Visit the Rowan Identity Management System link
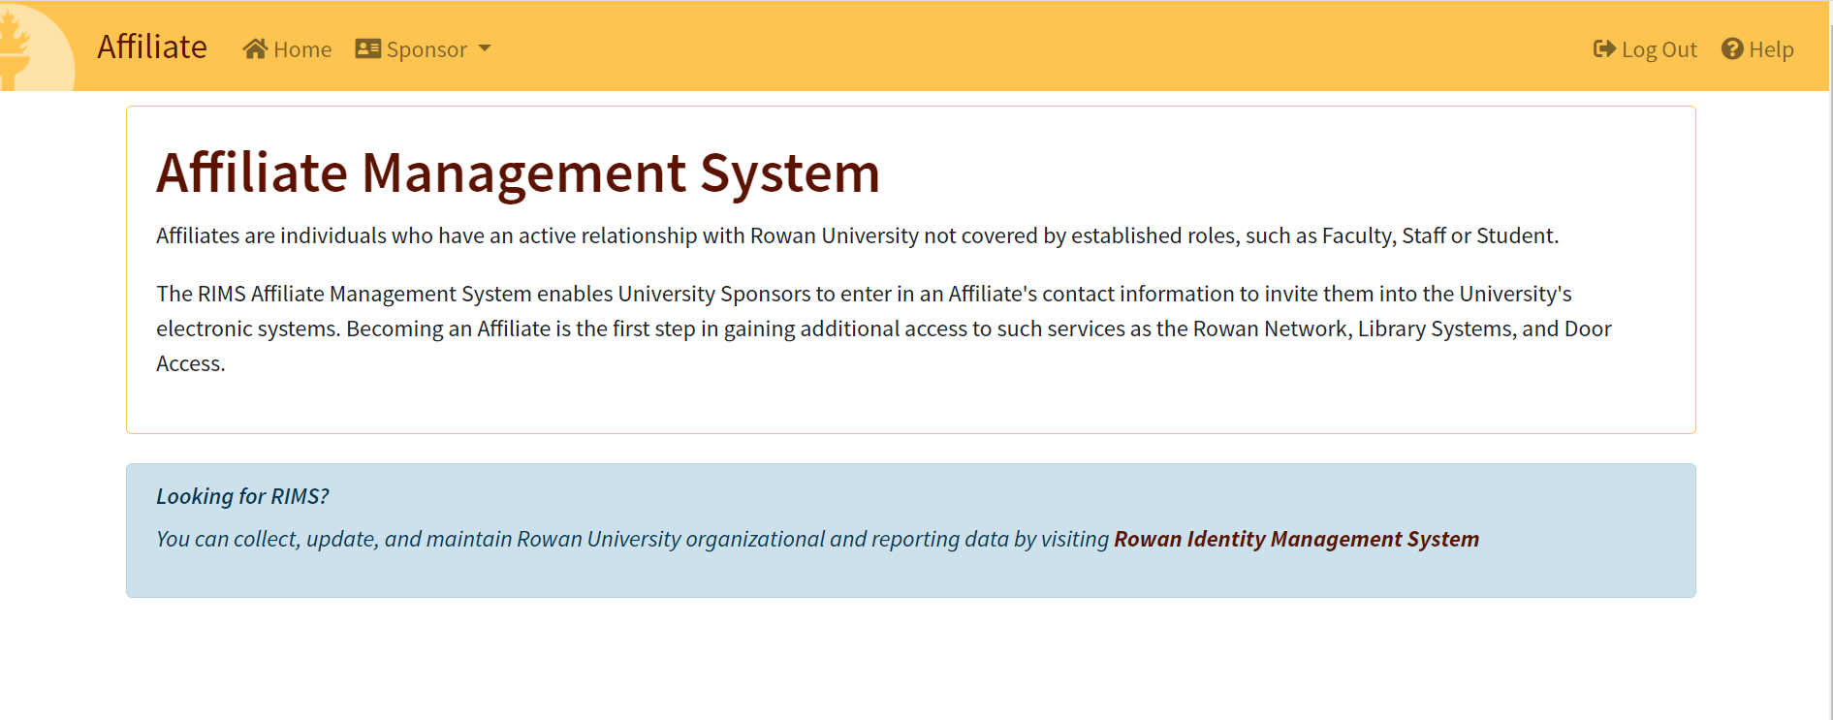 coord(1296,539)
